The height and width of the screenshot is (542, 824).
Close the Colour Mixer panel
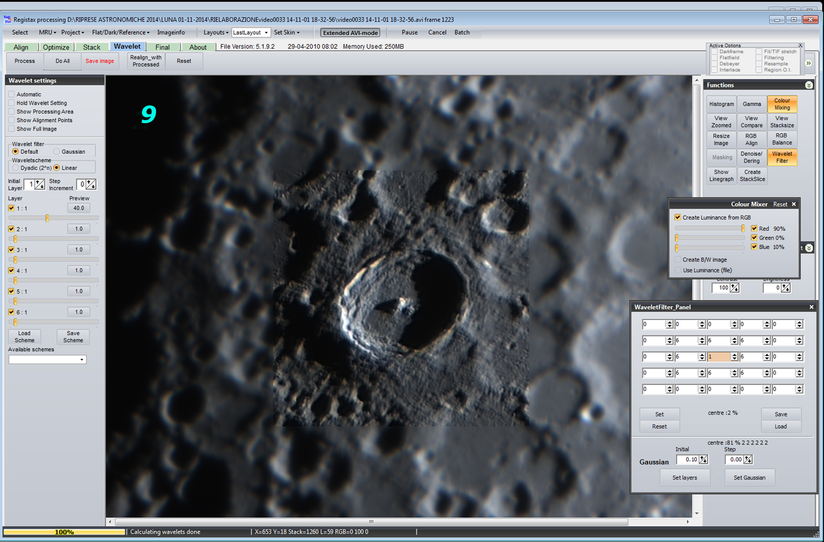(793, 204)
